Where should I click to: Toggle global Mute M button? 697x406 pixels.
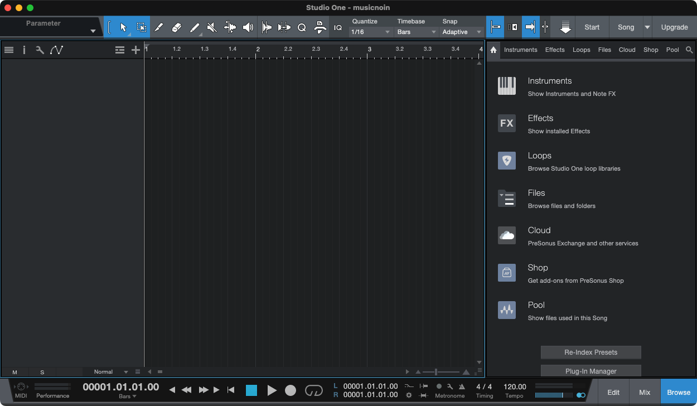[14, 372]
